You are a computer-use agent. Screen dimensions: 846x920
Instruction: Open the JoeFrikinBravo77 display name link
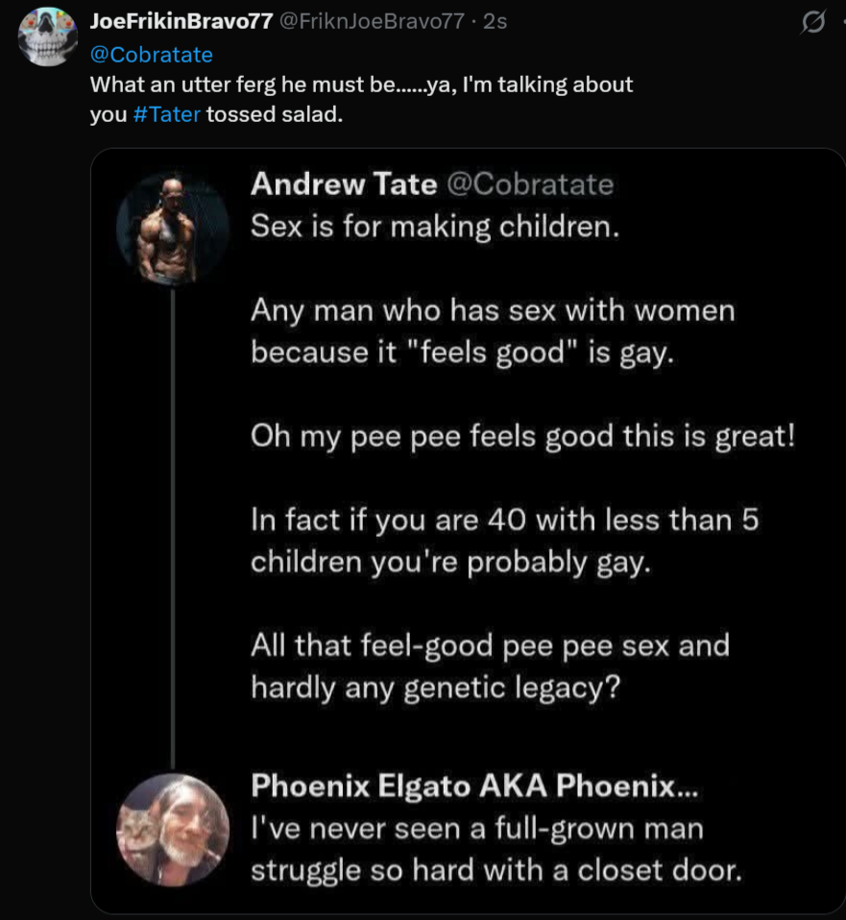(x=181, y=23)
